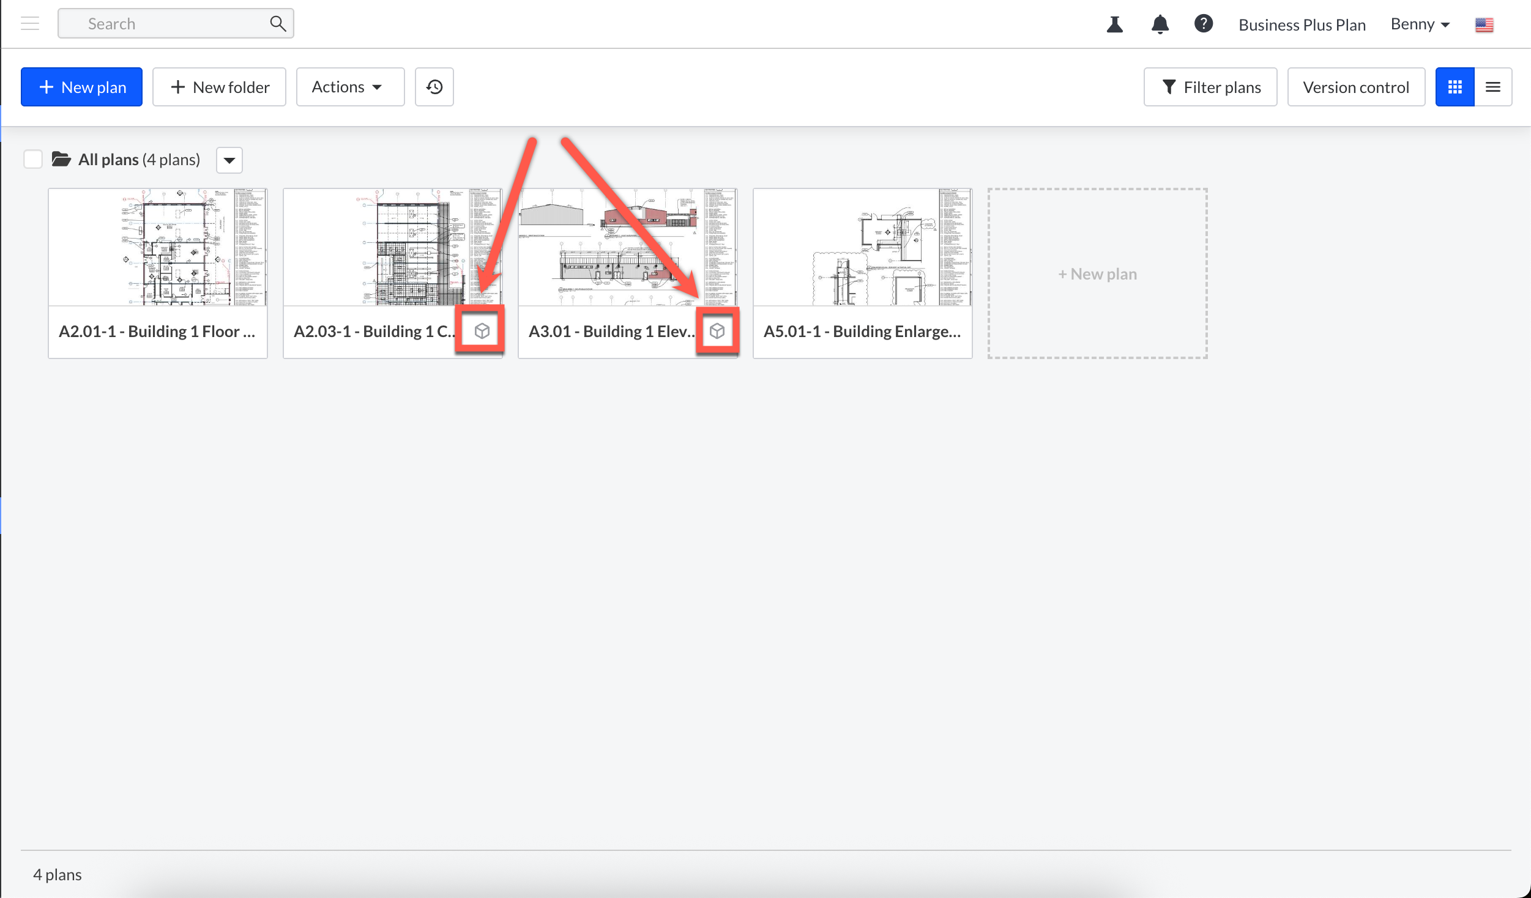Open Version control
The height and width of the screenshot is (898, 1531).
(x=1355, y=86)
